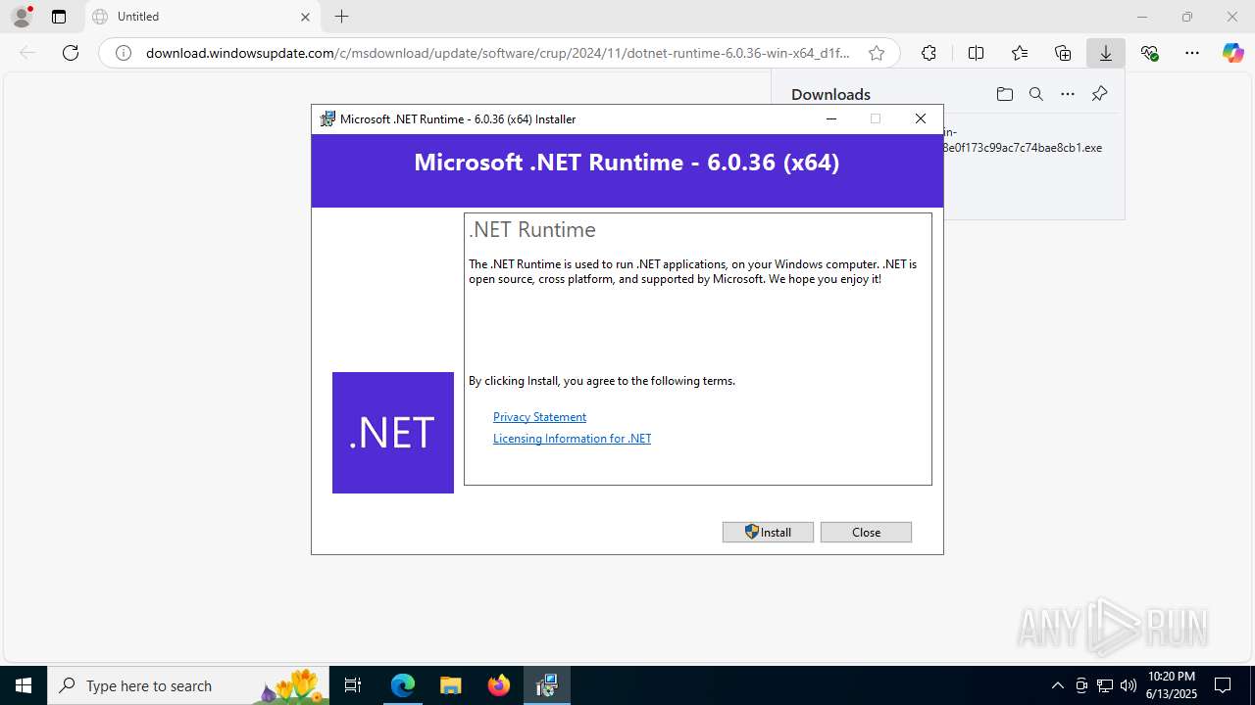The height and width of the screenshot is (705, 1255).
Task: Minimize the Edge browser window
Action: [x=1141, y=17]
